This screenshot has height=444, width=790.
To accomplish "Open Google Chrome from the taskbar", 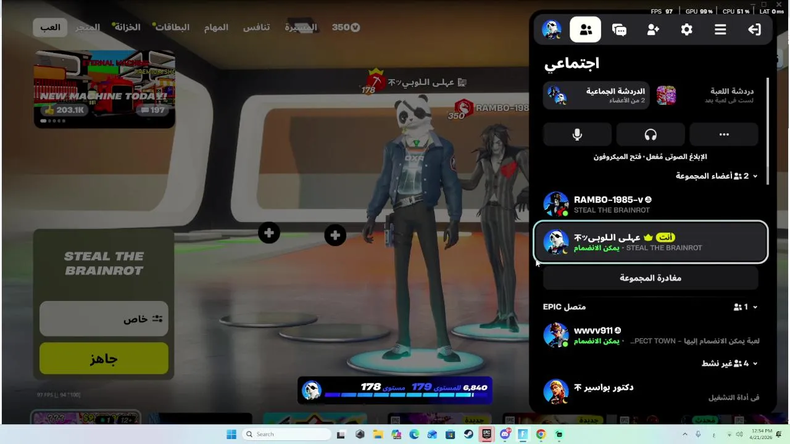I will click(x=541, y=434).
